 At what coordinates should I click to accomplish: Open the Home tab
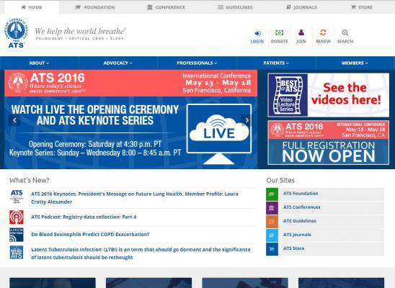tap(32, 7)
